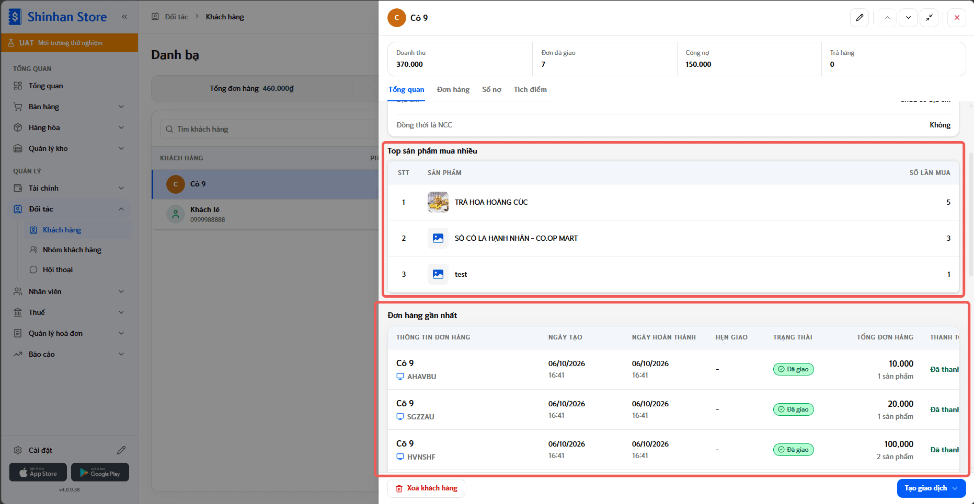This screenshot has width=974, height=504.
Task: Switch to the Đơn hàng tab
Action: (453, 90)
